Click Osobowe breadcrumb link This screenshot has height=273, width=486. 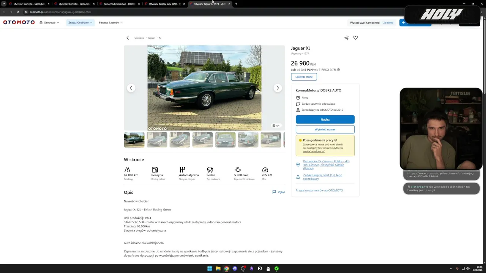coord(139,38)
